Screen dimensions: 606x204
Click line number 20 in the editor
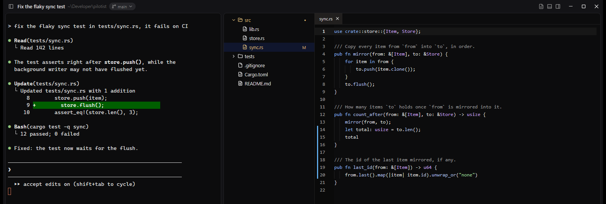click(322, 175)
